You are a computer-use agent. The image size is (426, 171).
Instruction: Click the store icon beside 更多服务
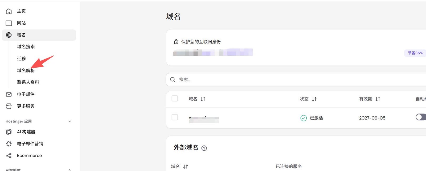(x=9, y=106)
